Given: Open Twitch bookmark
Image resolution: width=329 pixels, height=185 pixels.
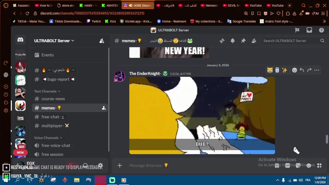Looking at the screenshot, I should click(x=93, y=21).
